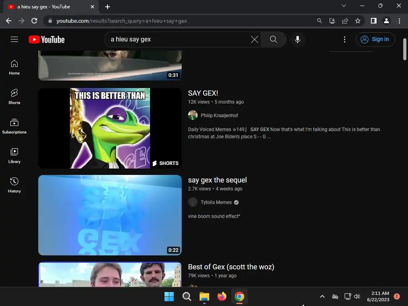The width and height of the screenshot is (408, 306).
Task: Open the volume tray icon
Action: [x=357, y=296]
